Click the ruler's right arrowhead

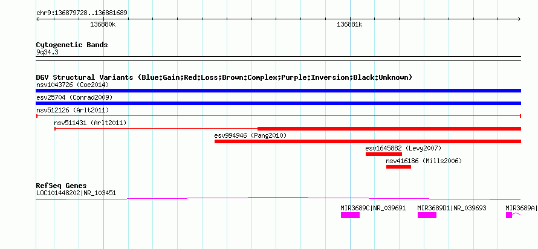[x=519, y=19]
